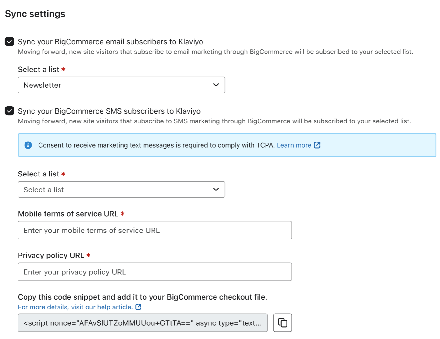440x339 pixels.
Task: Focus the privacy policy URL field
Action: [155, 272]
